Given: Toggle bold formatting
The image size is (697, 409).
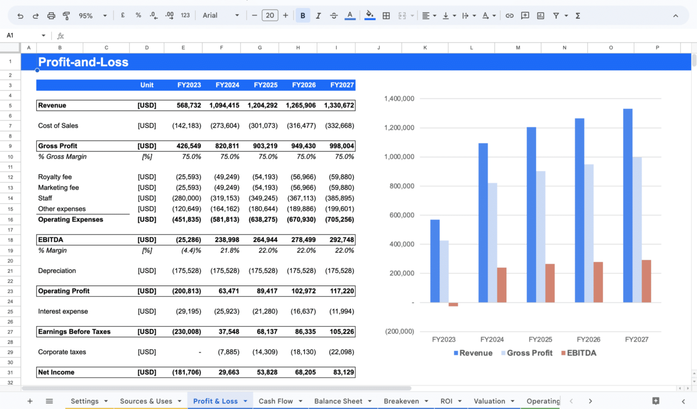Looking at the screenshot, I should click(303, 15).
